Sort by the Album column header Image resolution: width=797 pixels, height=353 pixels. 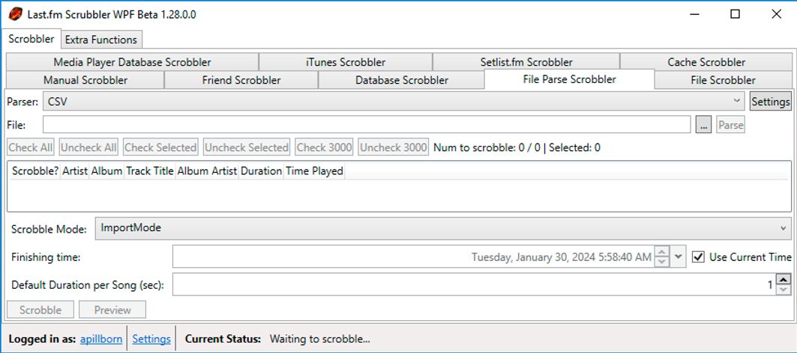(x=106, y=171)
